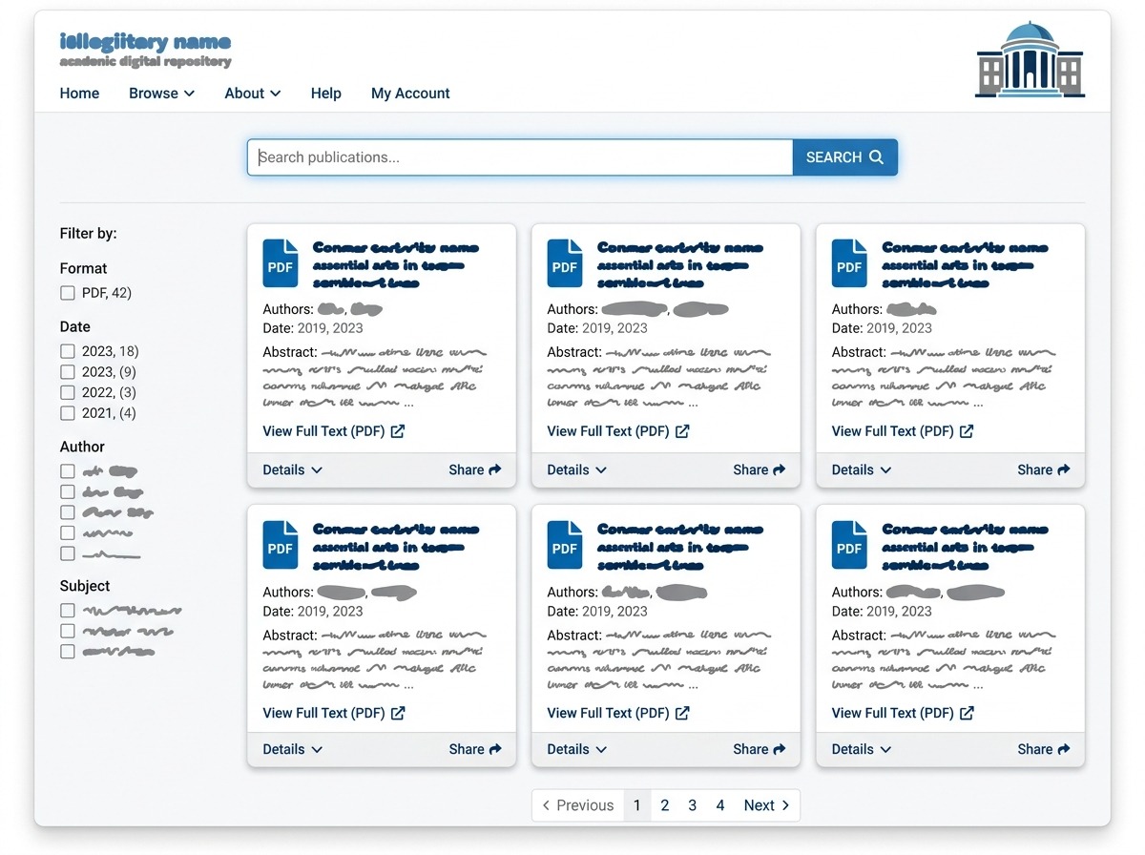Click the Search publications input field
Screen dimensions: 1145x855
coord(520,157)
